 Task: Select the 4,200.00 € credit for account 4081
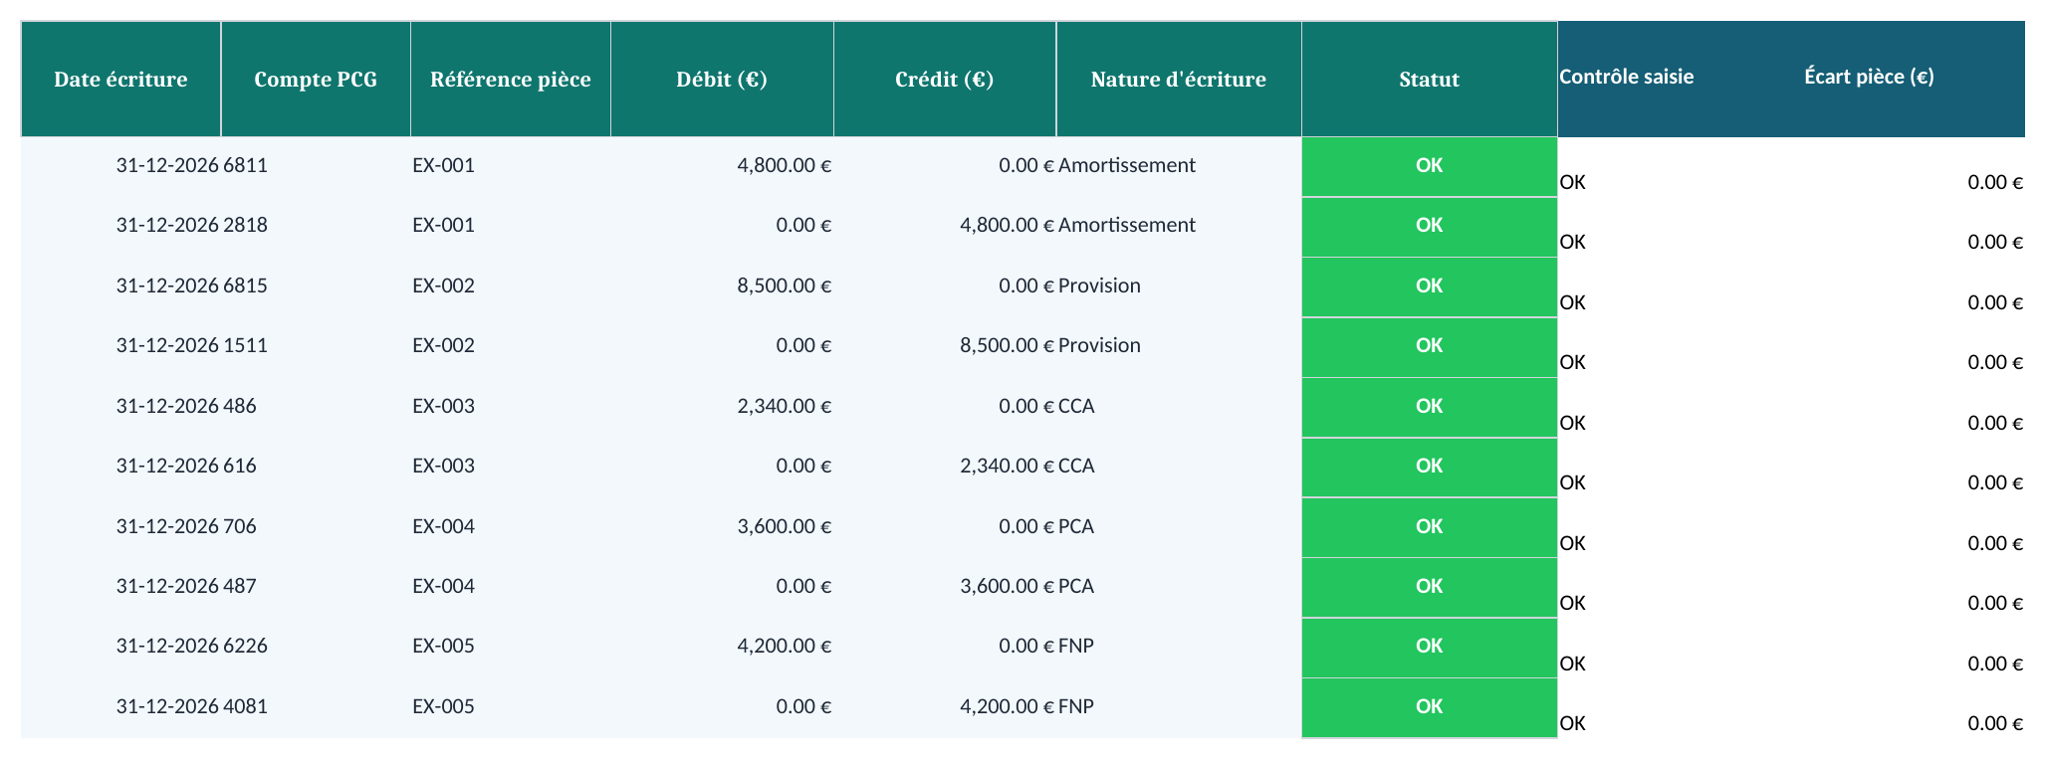tap(945, 707)
